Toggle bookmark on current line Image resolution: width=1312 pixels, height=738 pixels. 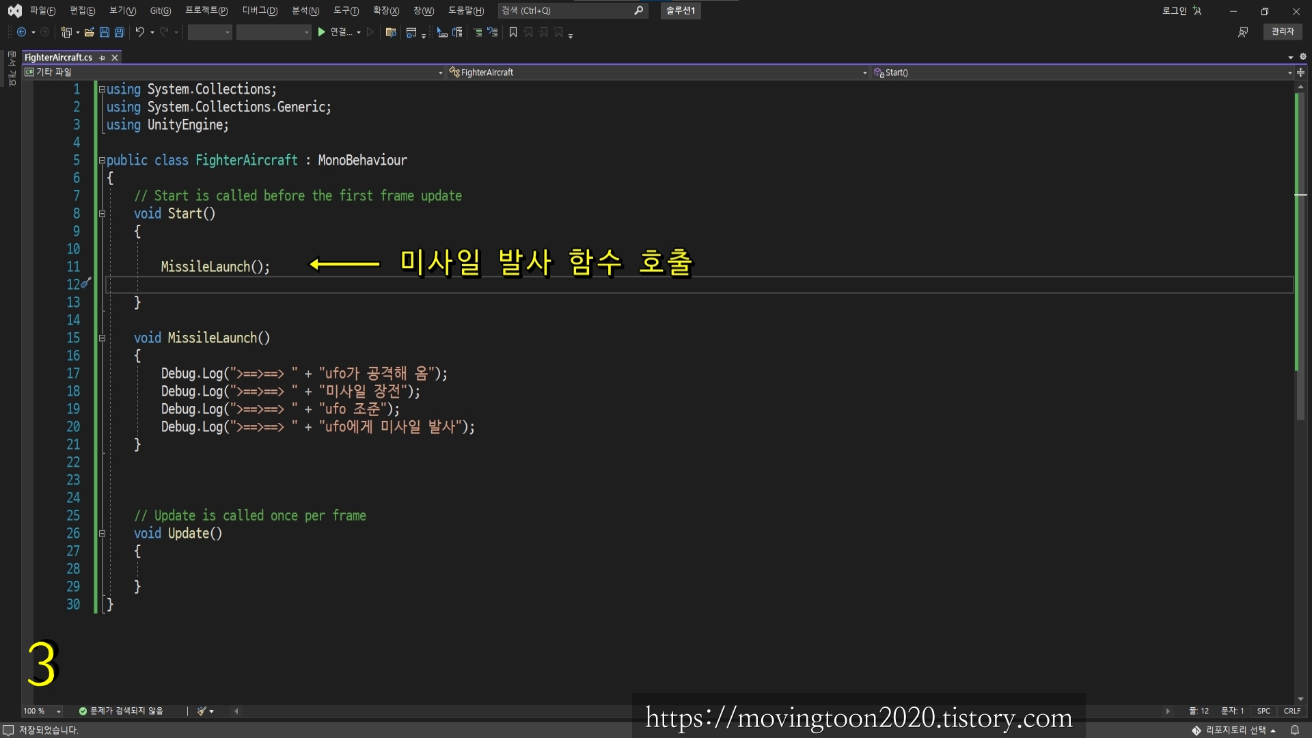512,32
